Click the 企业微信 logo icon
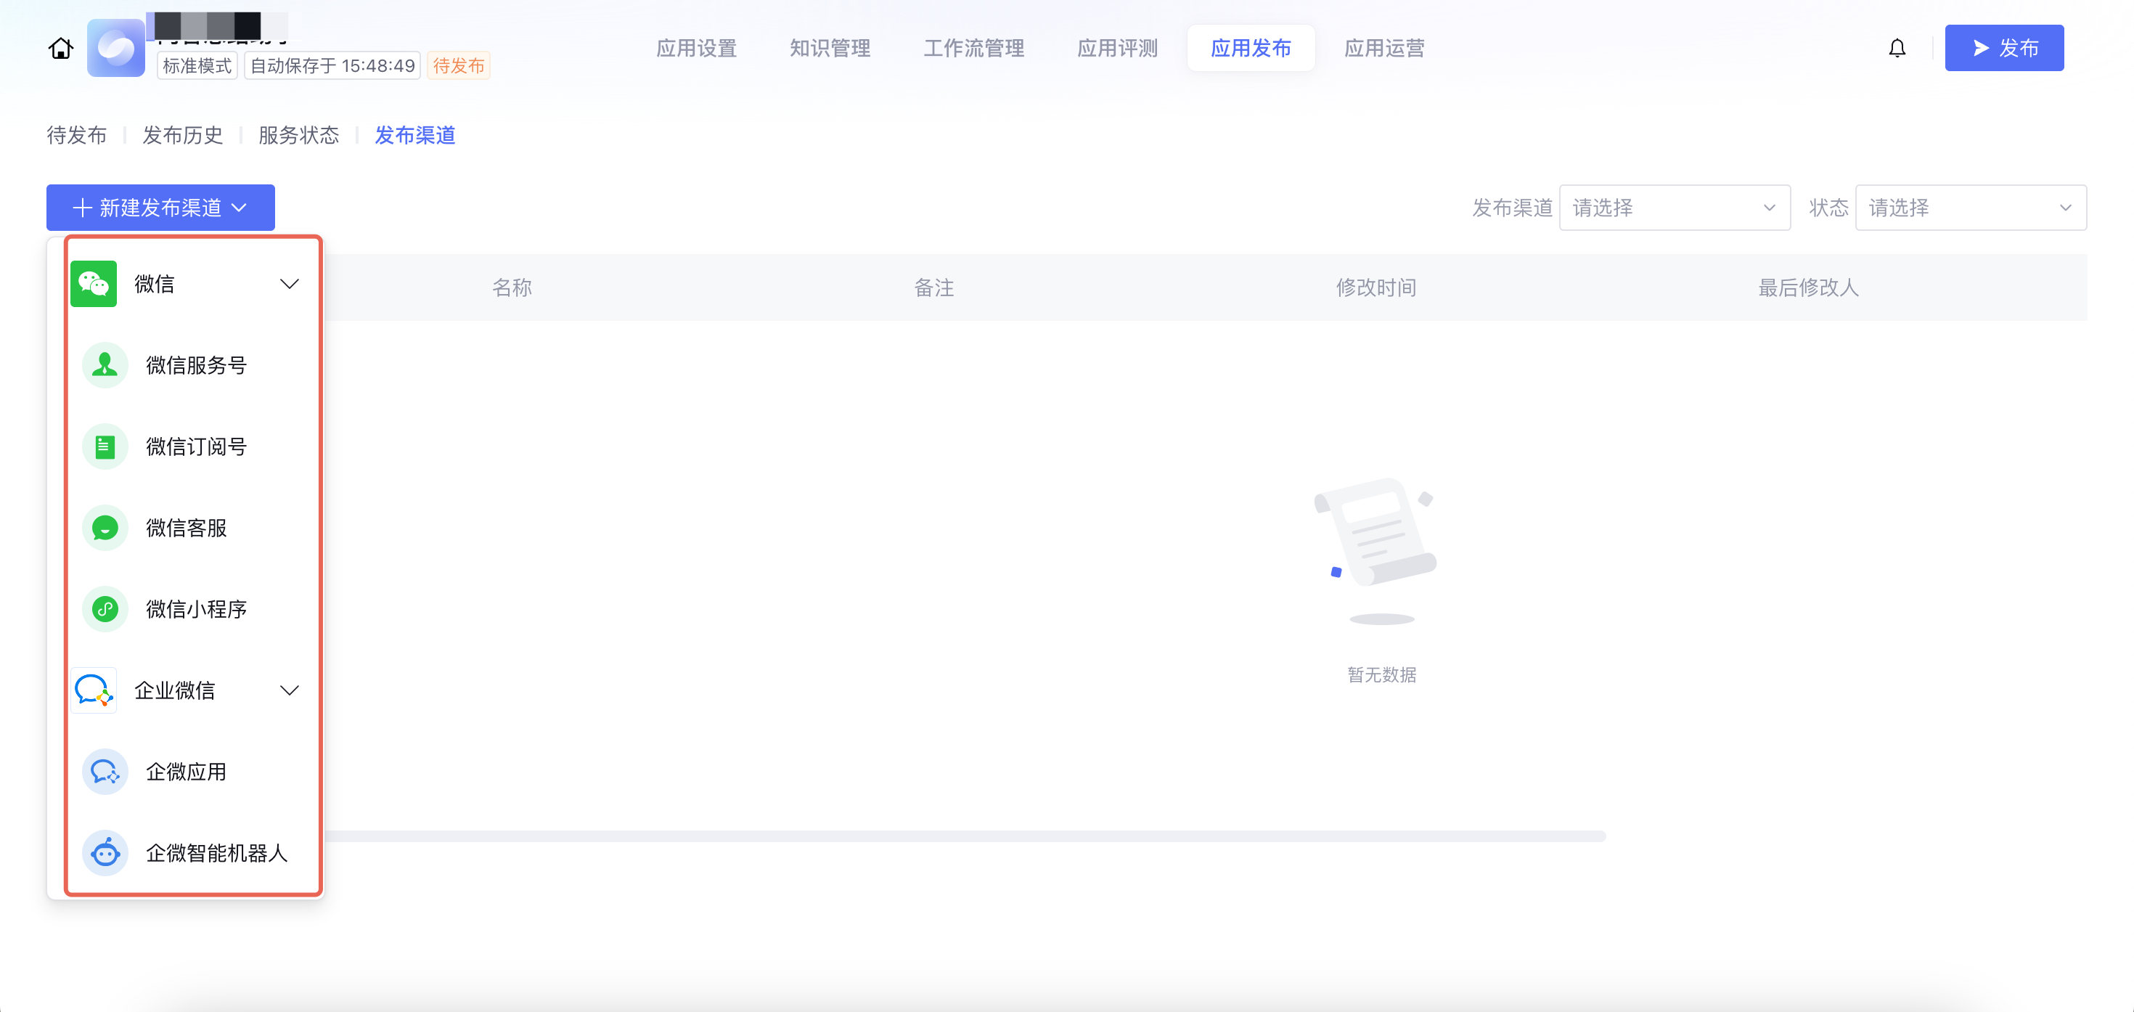 (94, 690)
